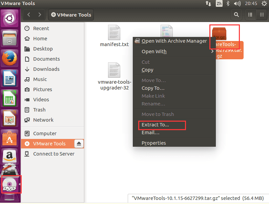Image resolution: width=269 pixels, height=204 pixels.
Task: Eject the VMware Tools disc
Action: [x=79, y=144]
